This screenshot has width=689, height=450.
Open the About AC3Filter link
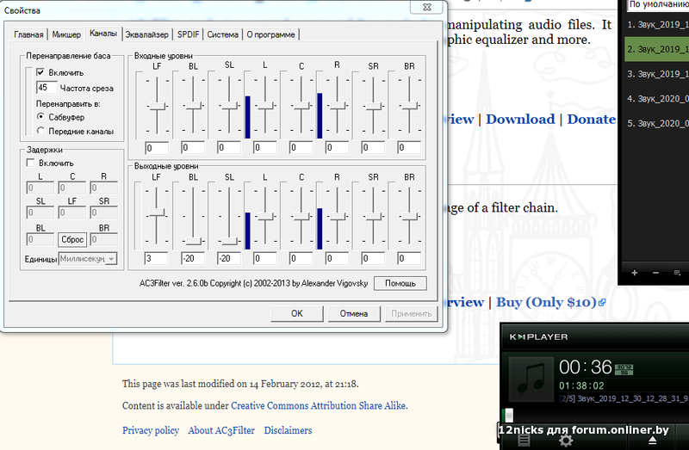point(221,430)
